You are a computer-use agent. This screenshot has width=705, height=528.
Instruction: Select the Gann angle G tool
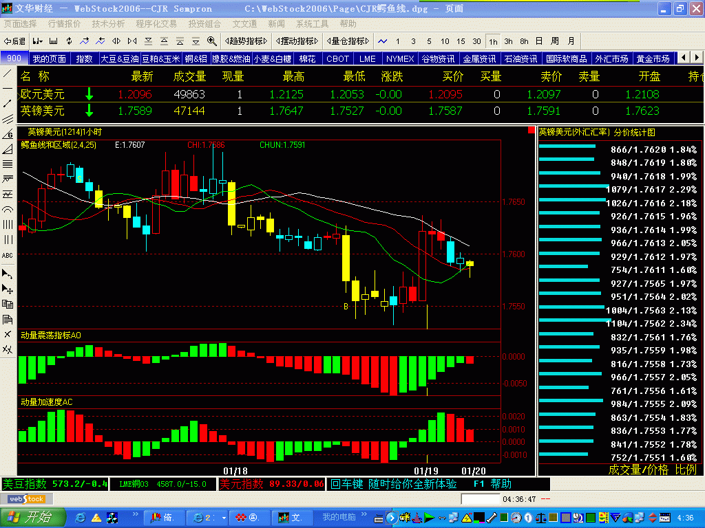[8, 134]
